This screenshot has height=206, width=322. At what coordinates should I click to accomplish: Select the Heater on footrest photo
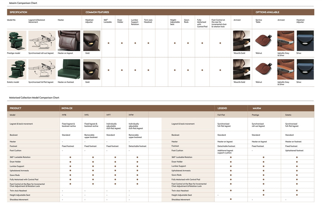pyautogui.click(x=69, y=69)
